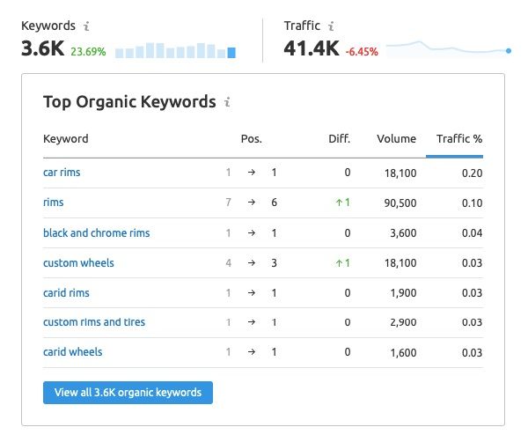
Task: Sort table by Traffic % column
Action: pyautogui.click(x=458, y=139)
